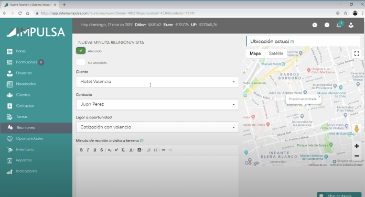
Task: Apply underline formatting in the editor
Action: (95, 150)
